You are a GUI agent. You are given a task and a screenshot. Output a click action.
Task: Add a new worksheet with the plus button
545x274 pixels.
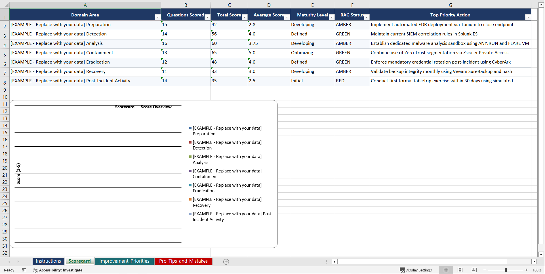click(x=226, y=262)
